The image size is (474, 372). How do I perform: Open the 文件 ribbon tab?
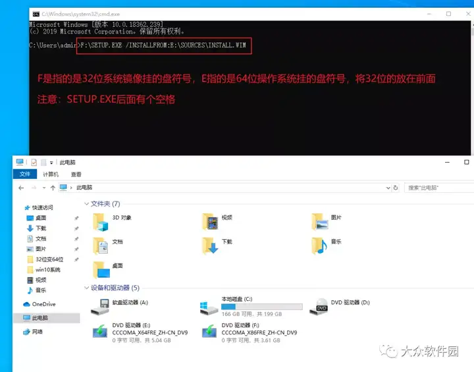click(25, 174)
